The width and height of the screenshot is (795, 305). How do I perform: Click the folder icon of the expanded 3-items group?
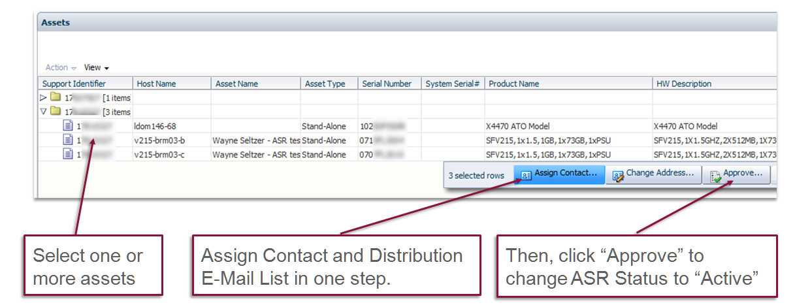tap(56, 112)
